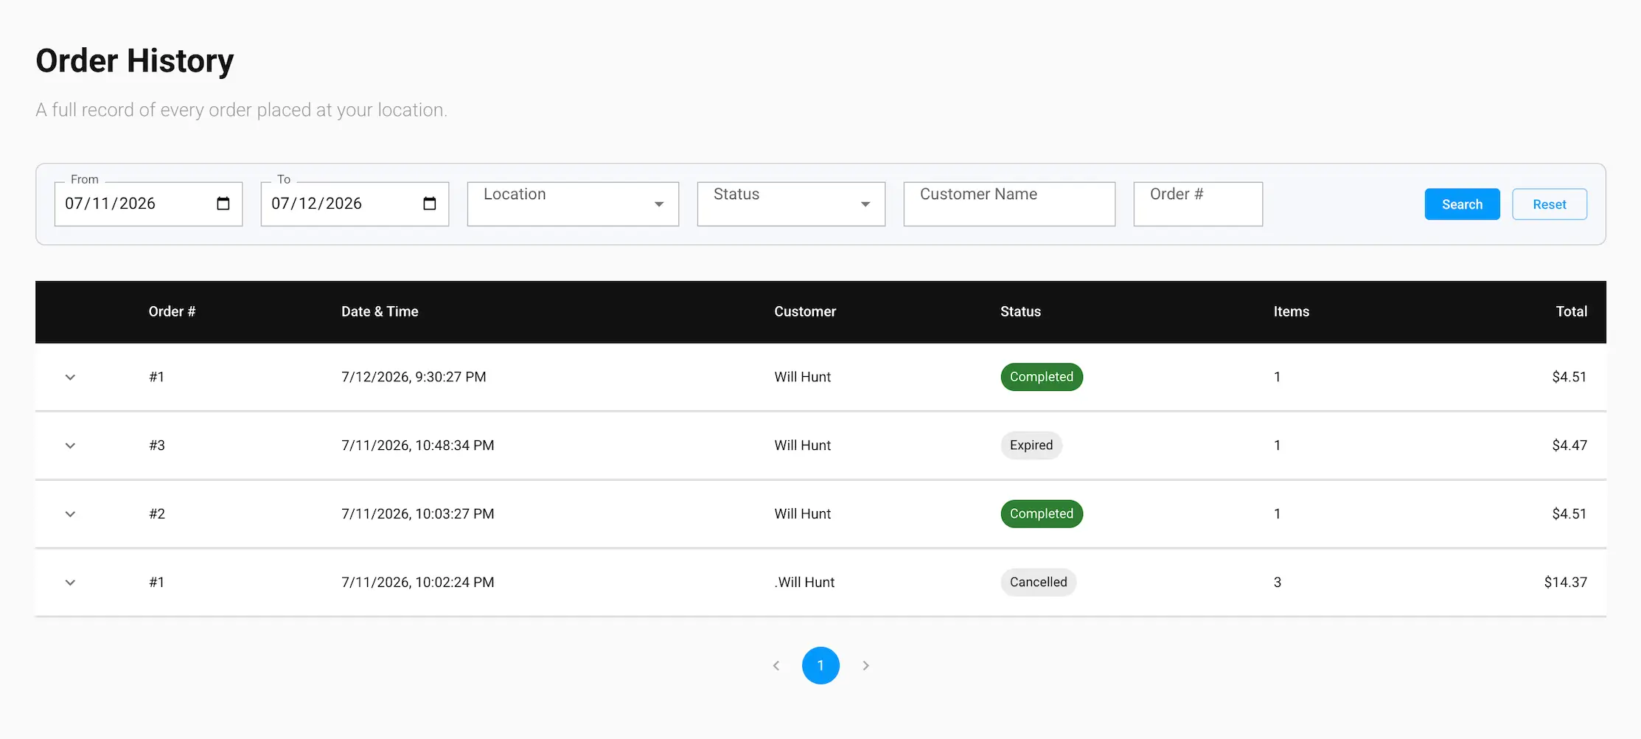Click the Completed badge in 9:30:27 PM row
The image size is (1641, 739).
click(1042, 377)
